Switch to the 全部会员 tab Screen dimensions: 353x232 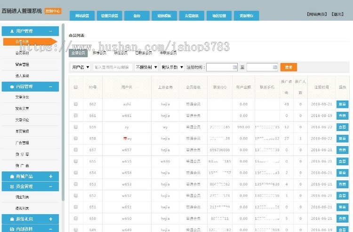tap(78, 53)
